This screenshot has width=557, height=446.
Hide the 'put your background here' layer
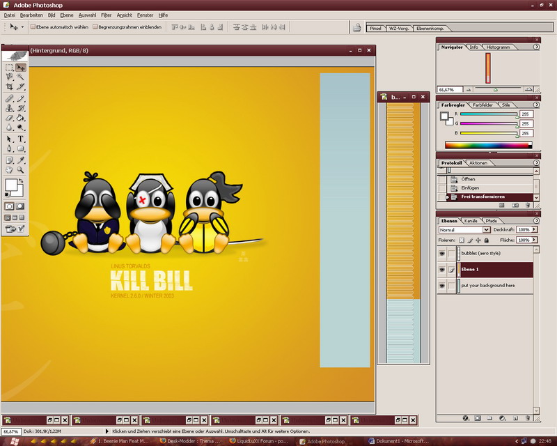click(x=442, y=286)
